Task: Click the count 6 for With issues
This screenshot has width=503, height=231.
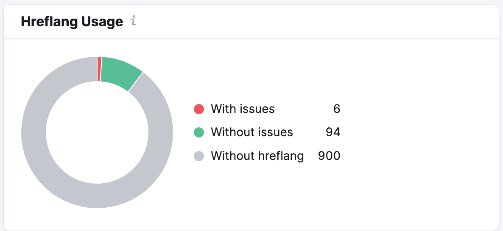Action: [337, 109]
